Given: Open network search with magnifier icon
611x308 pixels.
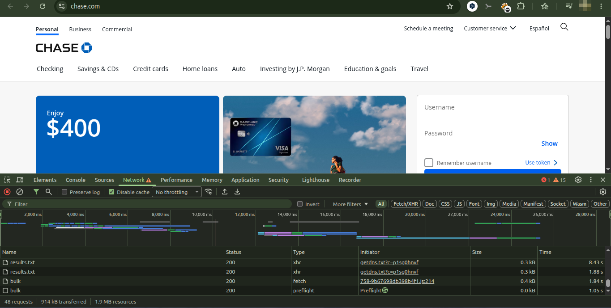Looking at the screenshot, I should 48,192.
